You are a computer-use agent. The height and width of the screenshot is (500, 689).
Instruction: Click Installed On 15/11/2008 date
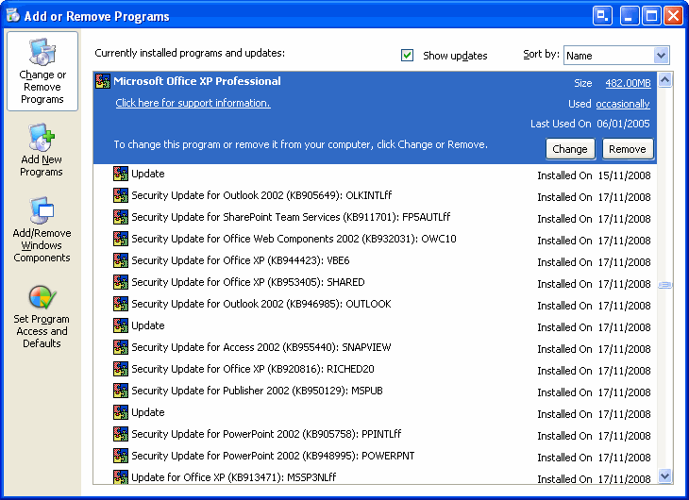coord(594,175)
